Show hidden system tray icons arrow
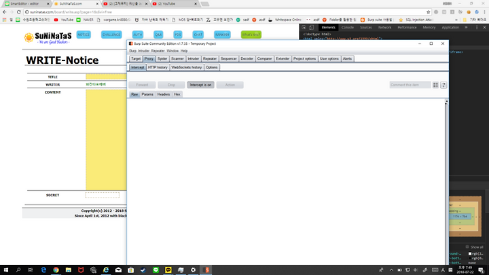The image size is (489, 275). point(391,270)
